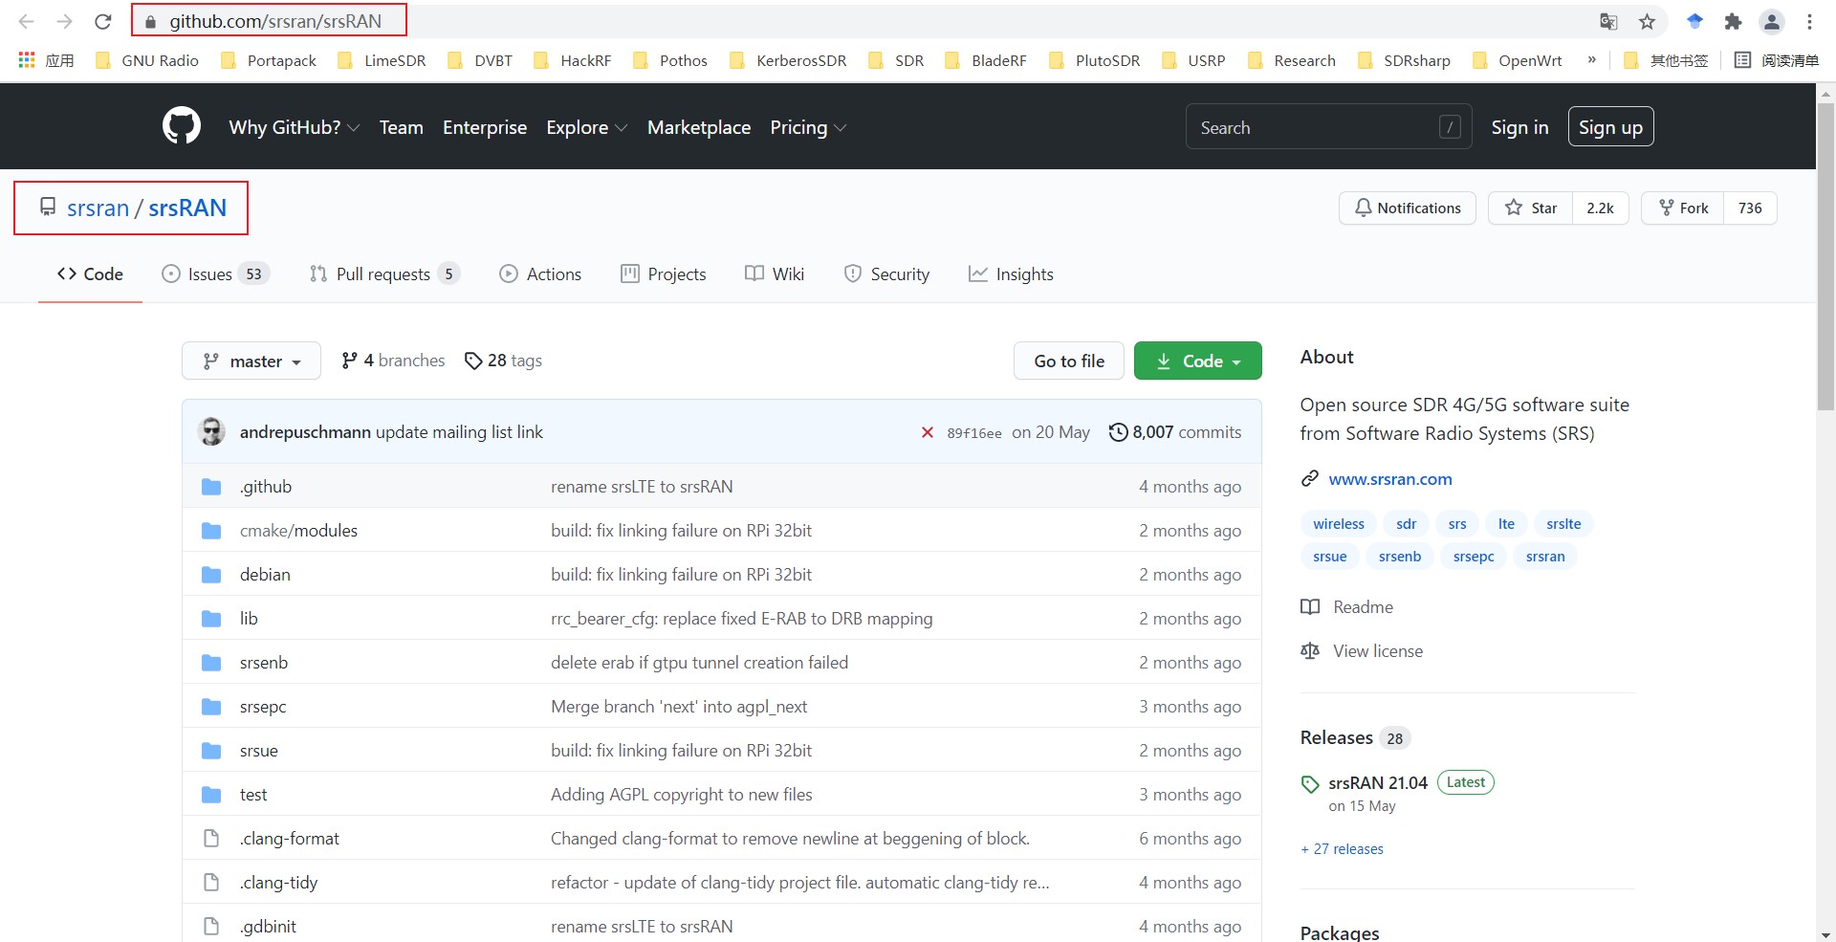Click the Marketplace nav link
The width and height of the screenshot is (1836, 942).
pos(699,127)
